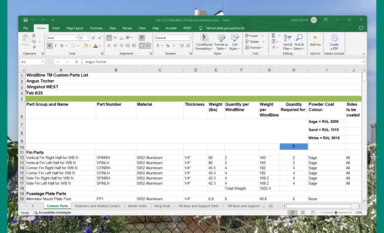Open the Find & Select menu

coord(299,42)
